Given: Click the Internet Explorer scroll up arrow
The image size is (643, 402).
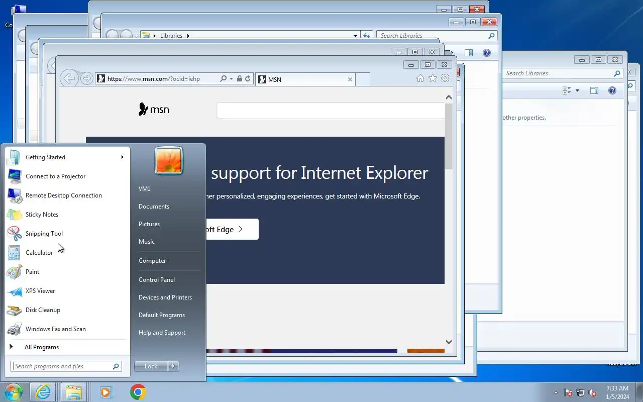Looking at the screenshot, I should (x=449, y=97).
